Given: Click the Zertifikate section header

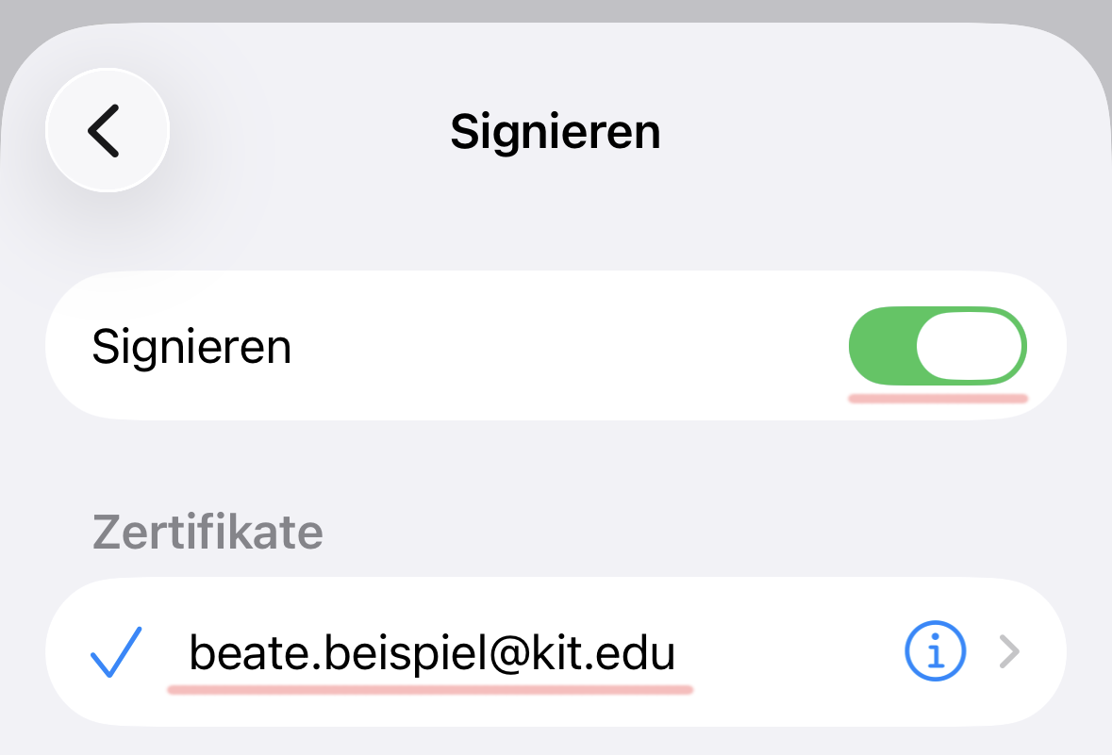Looking at the screenshot, I should coord(207,533).
